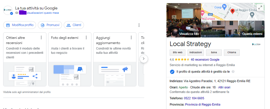Image resolution: width=270 pixels, height=109 pixels.
Task: Open the options menu on Ottieni altre recensioni card
Action: click(41, 37)
